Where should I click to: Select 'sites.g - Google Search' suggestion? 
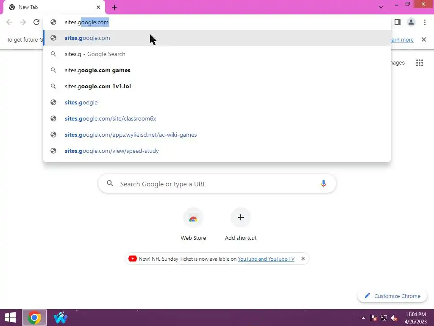coord(217,54)
